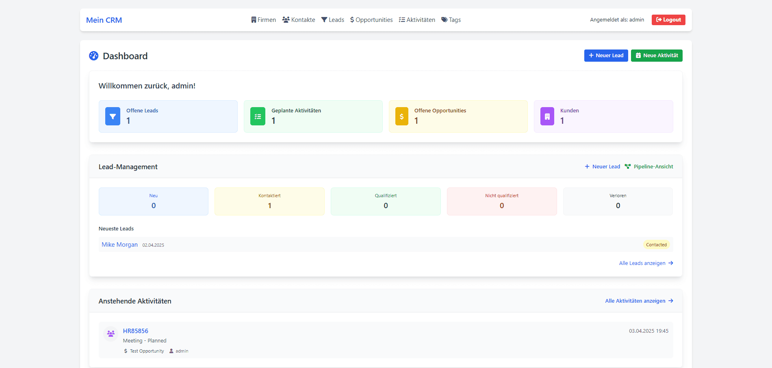Open the Kontakte navigation menu

click(x=299, y=19)
